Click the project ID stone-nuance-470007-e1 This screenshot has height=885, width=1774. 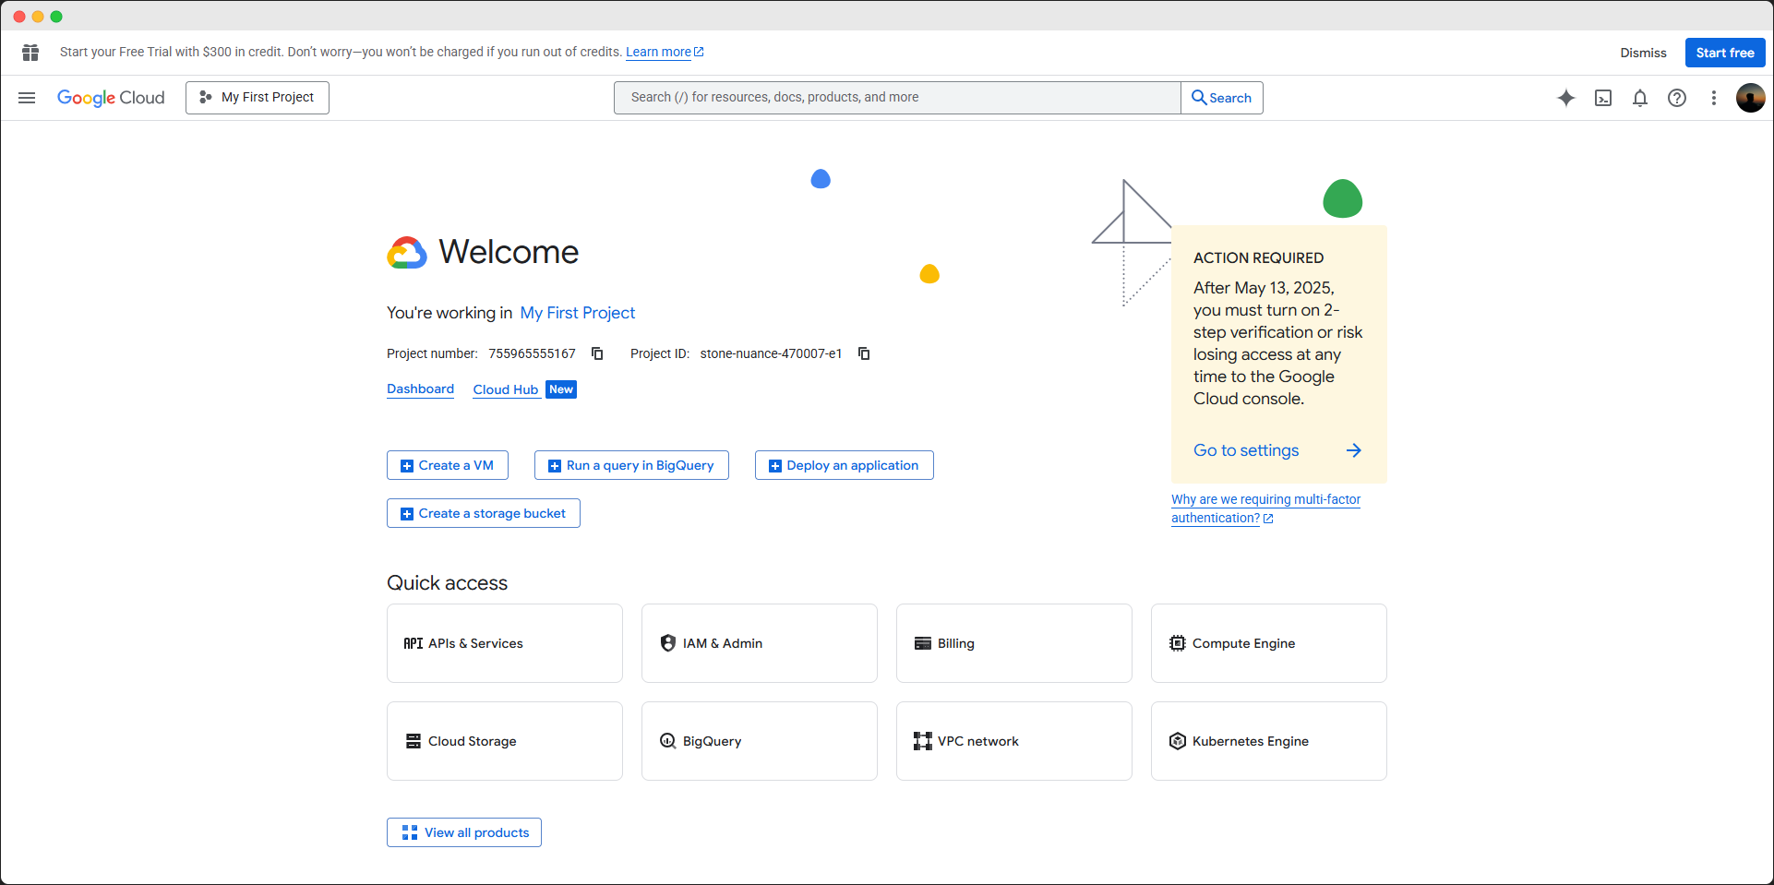coord(771,353)
